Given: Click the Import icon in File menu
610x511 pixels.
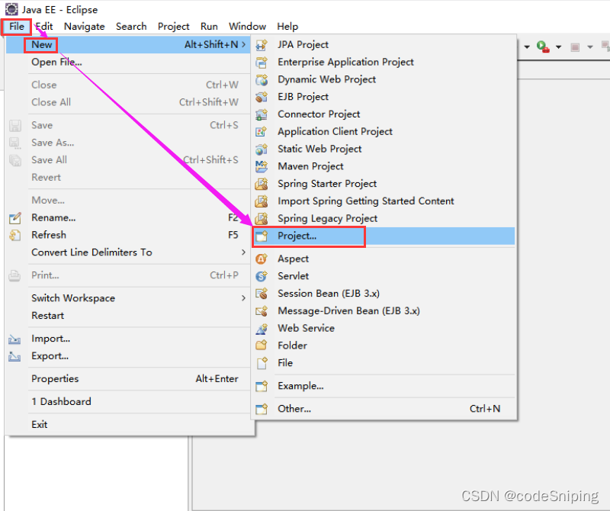Looking at the screenshot, I should point(14,339).
